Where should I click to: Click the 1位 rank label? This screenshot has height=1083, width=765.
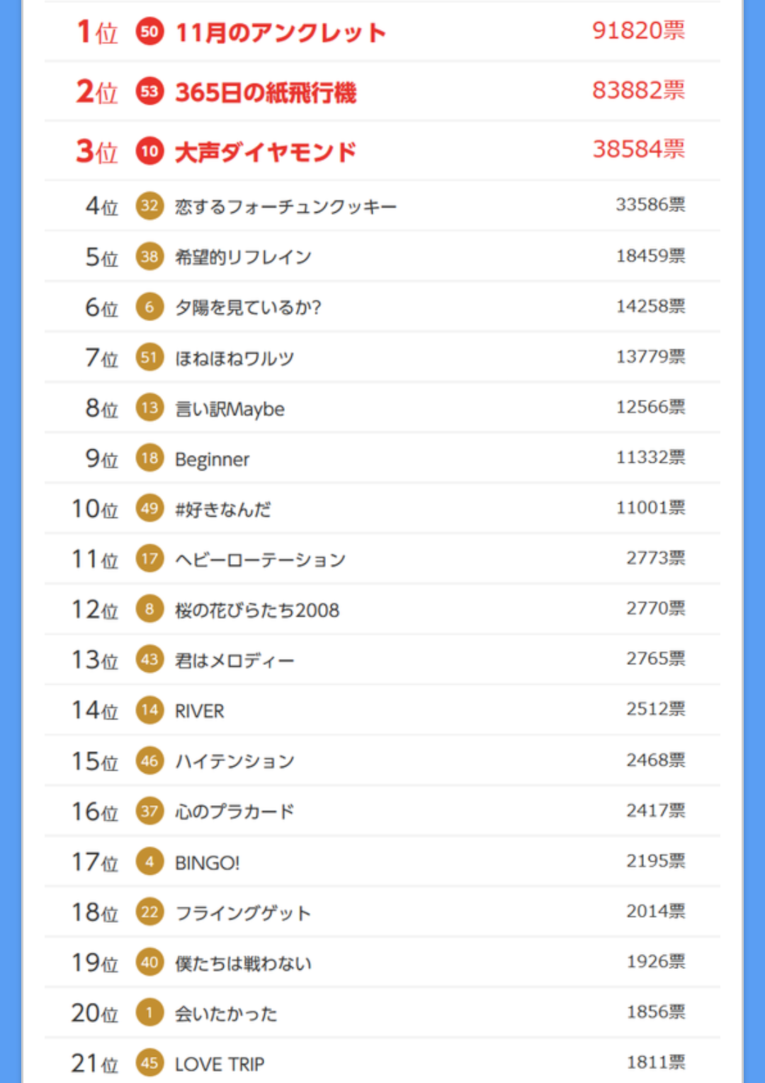(x=97, y=32)
